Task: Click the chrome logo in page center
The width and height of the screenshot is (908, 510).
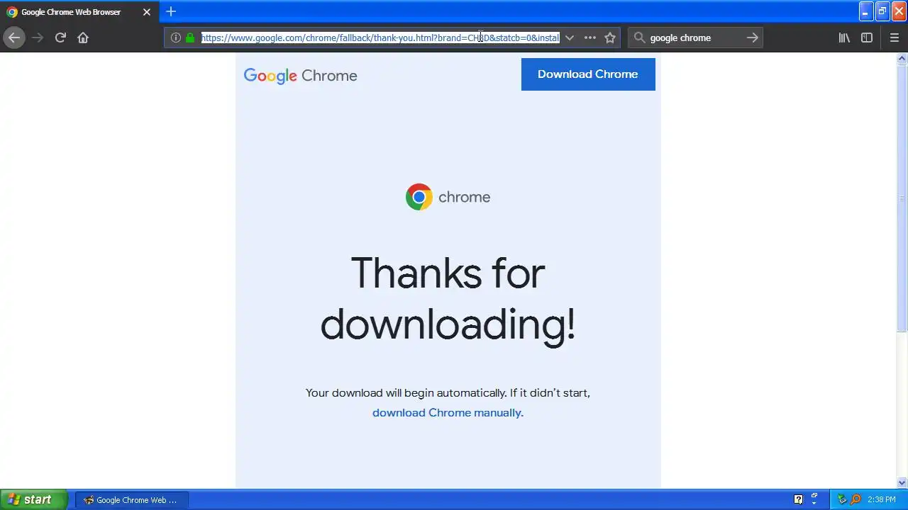Action: pos(448,197)
